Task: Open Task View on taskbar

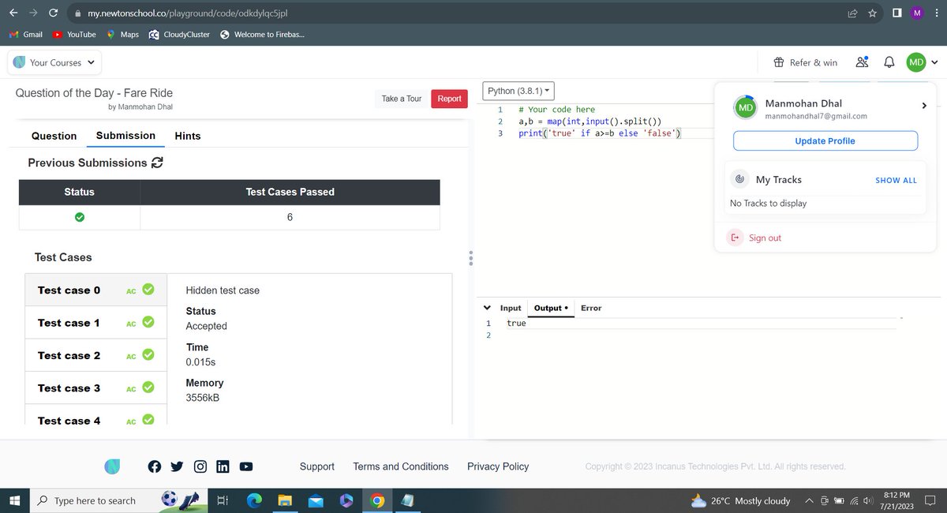Action: pos(223,500)
